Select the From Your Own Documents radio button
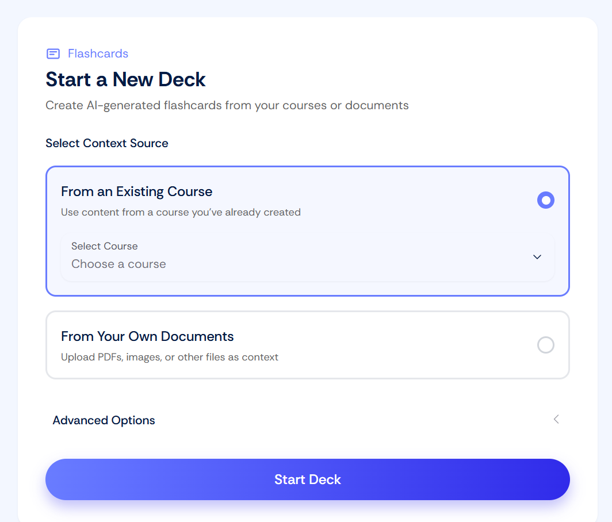Image resolution: width=612 pixels, height=522 pixels. 545,345
